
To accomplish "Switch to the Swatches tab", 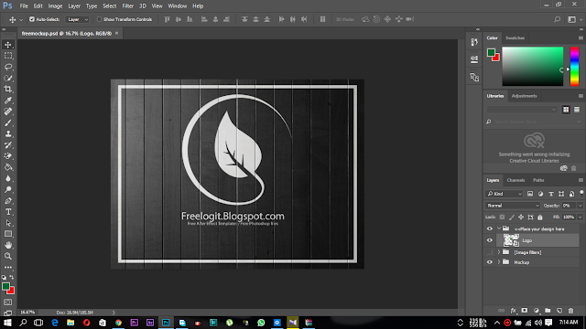I will [x=515, y=38].
